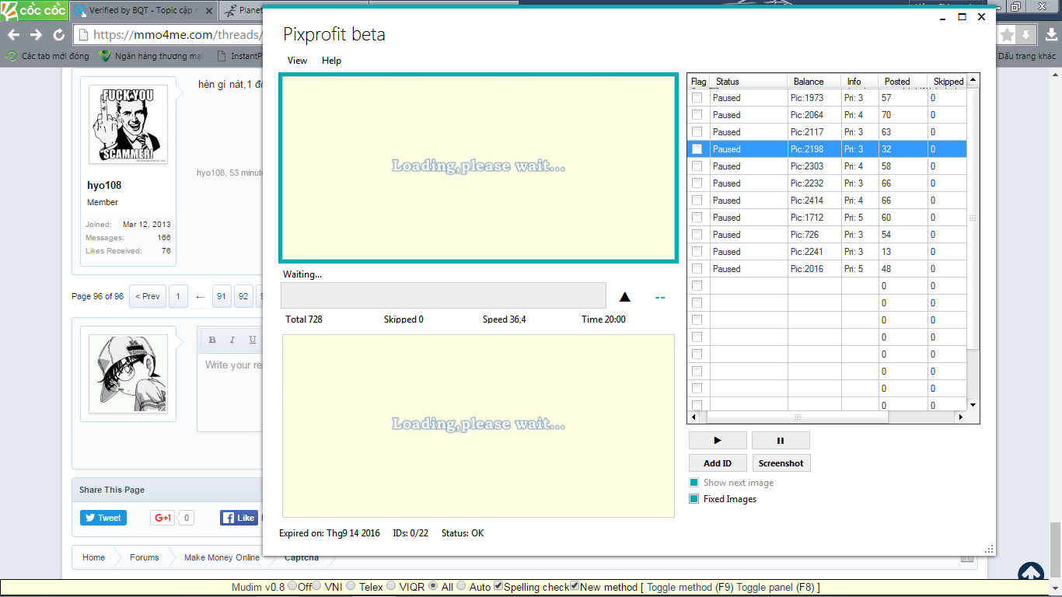Click the Posted column header in the ID list
The width and height of the screenshot is (1062, 597).
click(903, 81)
